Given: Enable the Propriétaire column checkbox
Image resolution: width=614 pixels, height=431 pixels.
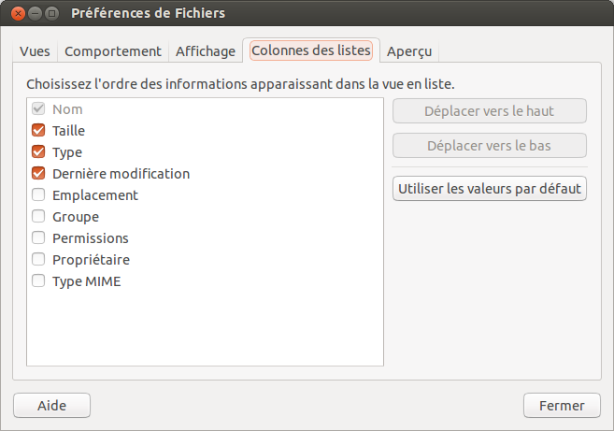Looking at the screenshot, I should click(x=38, y=260).
